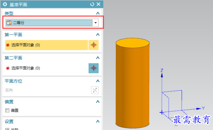Image resolution: width=213 pixels, height=130 pixels.
Task: Click the Z axis arrow of the coordinate triad
Action: pyautogui.click(x=162, y=75)
